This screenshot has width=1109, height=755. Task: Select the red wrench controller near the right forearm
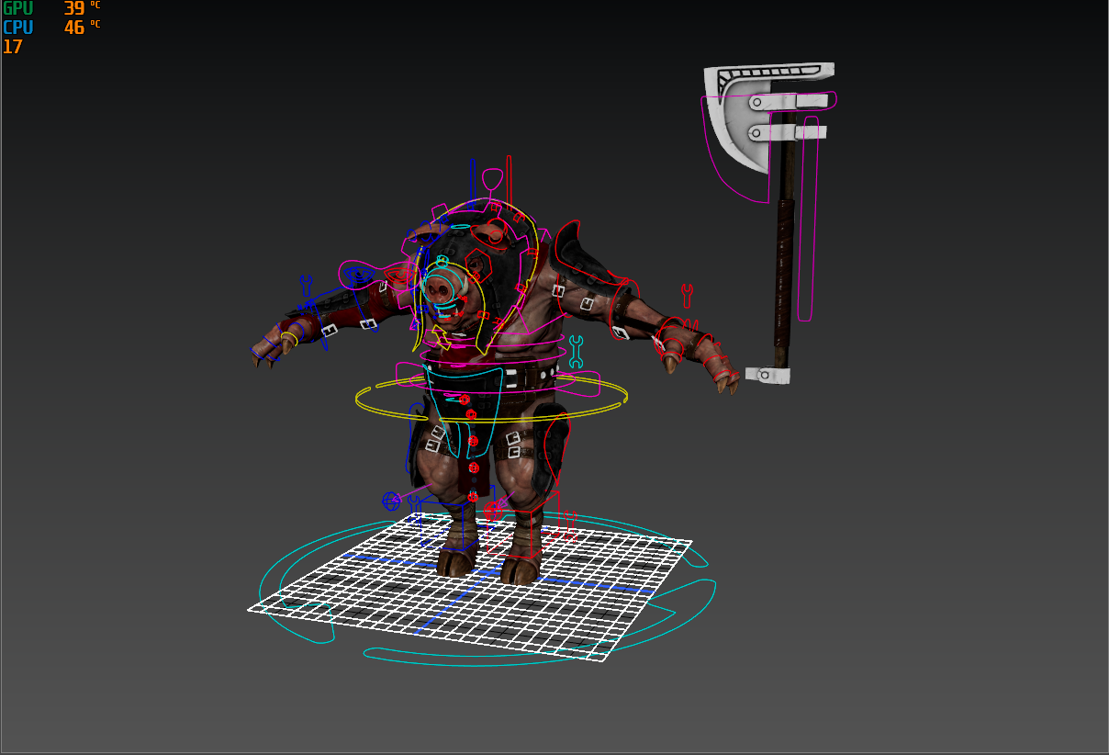pos(687,296)
